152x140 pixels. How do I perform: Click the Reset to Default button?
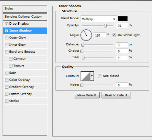point(116,95)
